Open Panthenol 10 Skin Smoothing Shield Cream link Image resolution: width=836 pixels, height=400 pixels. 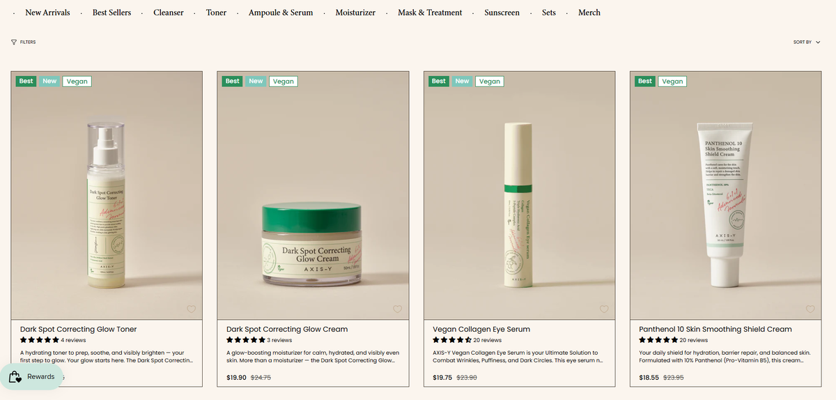[715, 329]
